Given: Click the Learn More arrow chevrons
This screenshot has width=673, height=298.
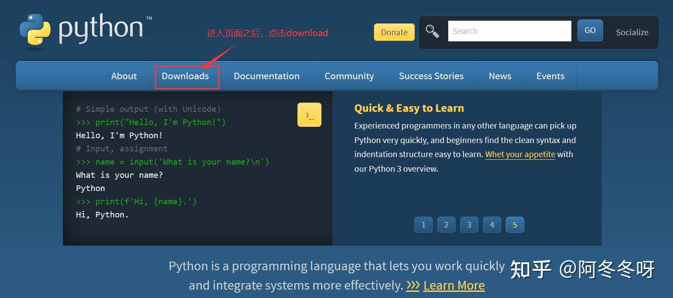Looking at the screenshot, I should pos(413,285).
